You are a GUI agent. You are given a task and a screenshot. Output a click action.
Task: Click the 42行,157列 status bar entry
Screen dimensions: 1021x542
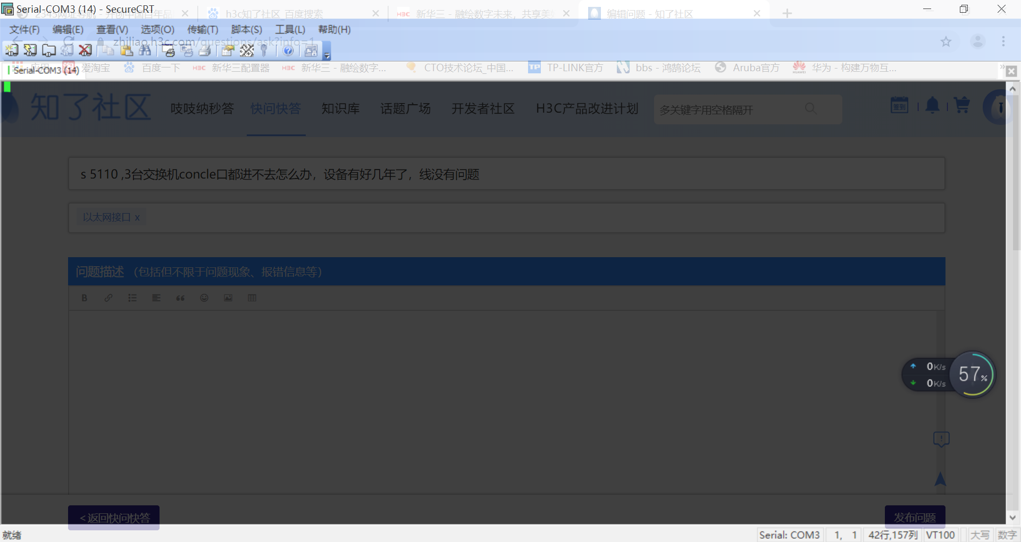click(893, 535)
